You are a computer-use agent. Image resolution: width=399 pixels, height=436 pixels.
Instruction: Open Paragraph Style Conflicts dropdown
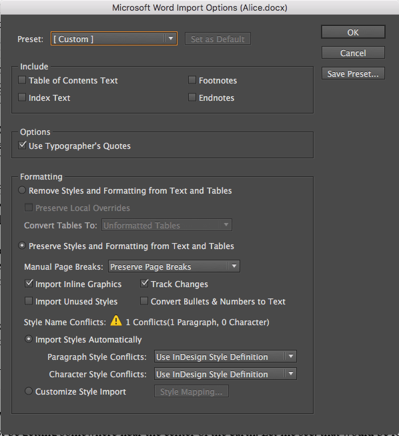point(226,357)
